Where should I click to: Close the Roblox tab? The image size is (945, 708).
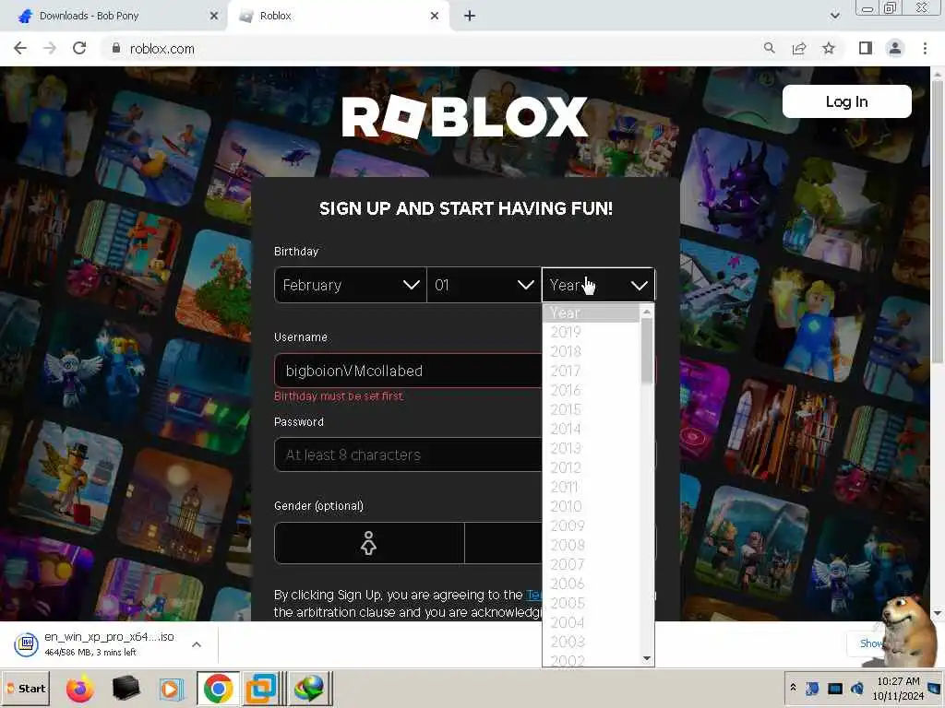coord(435,16)
